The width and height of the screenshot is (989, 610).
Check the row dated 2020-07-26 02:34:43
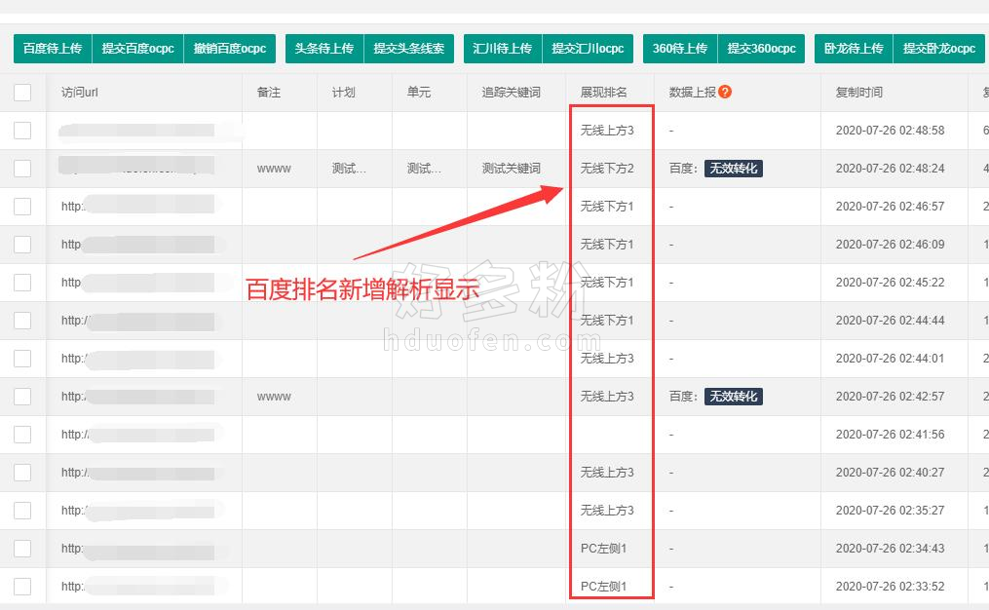(x=22, y=549)
